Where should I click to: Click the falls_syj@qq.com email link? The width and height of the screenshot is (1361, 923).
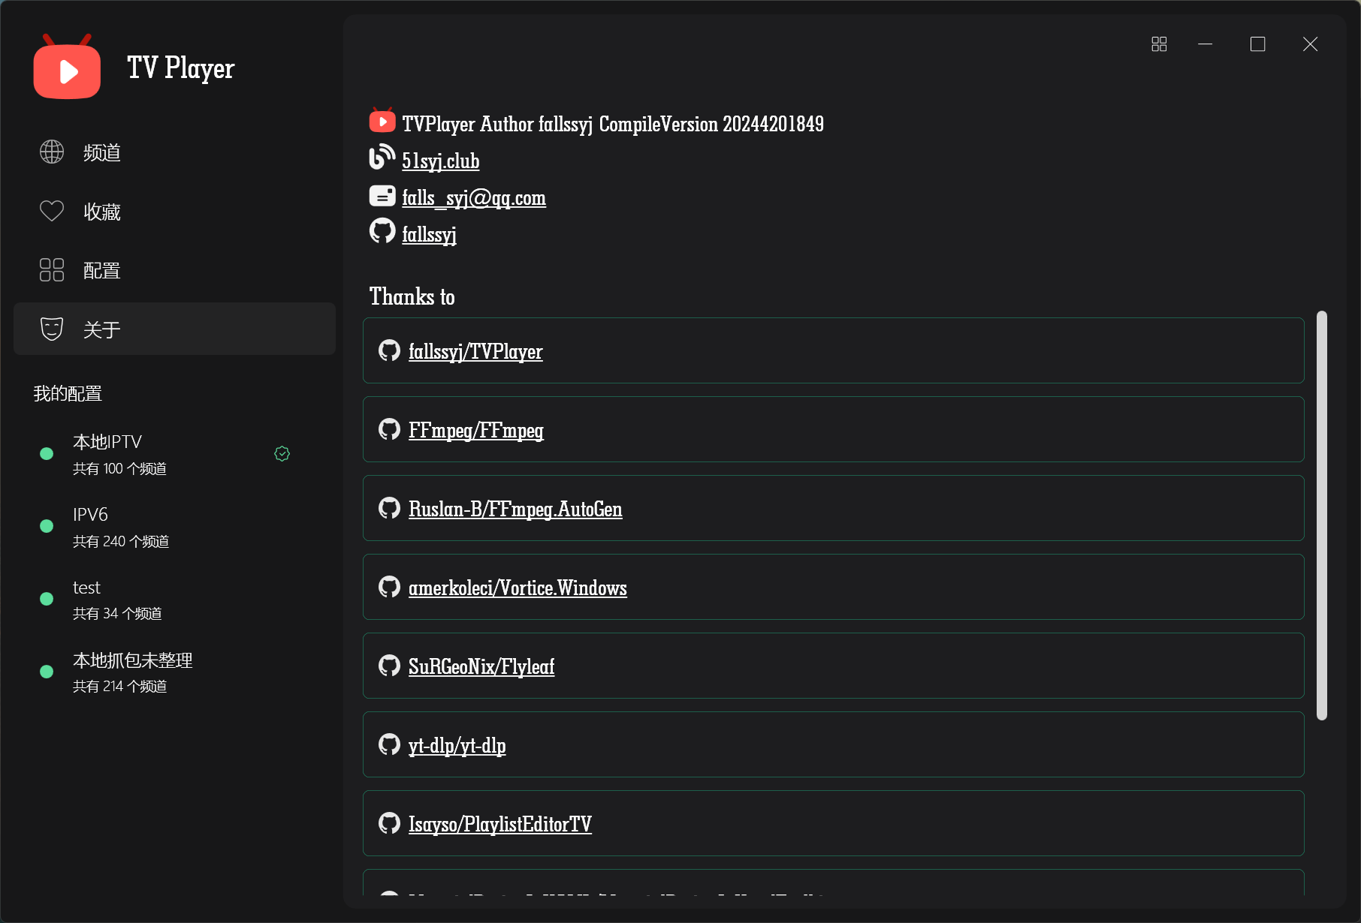click(x=473, y=198)
